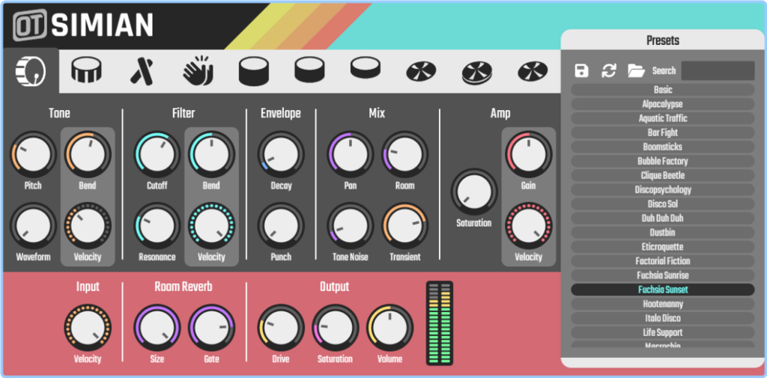Image resolution: width=767 pixels, height=378 pixels.
Task: Select the mid tom drum icon
Action: point(309,70)
